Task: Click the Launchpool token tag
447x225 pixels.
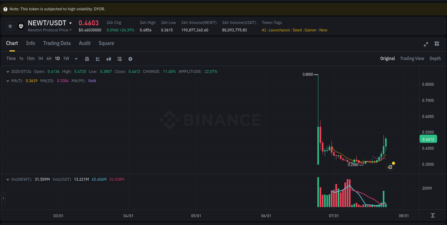Action: pos(279,30)
